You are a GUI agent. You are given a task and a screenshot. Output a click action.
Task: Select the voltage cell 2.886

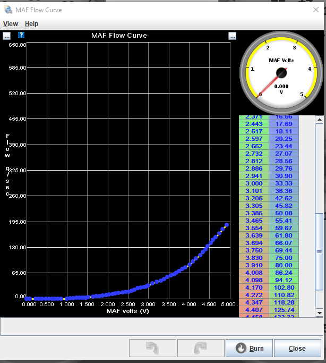pyautogui.click(x=254, y=168)
